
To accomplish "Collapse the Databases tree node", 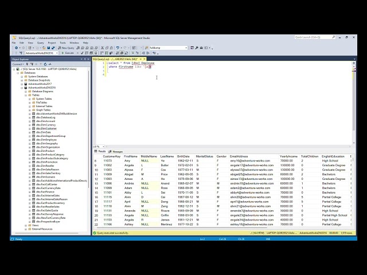I will [x=18, y=73].
